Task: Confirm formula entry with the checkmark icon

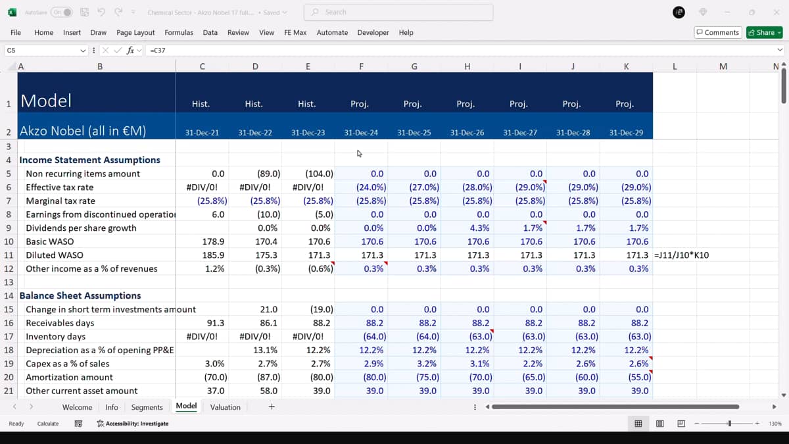Action: pyautogui.click(x=118, y=50)
